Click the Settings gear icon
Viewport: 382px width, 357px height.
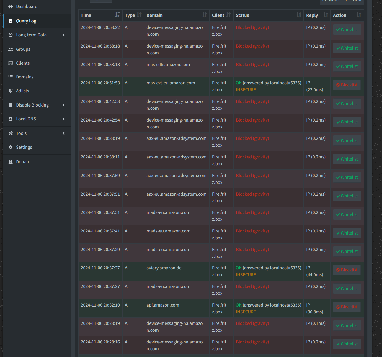pos(11,147)
